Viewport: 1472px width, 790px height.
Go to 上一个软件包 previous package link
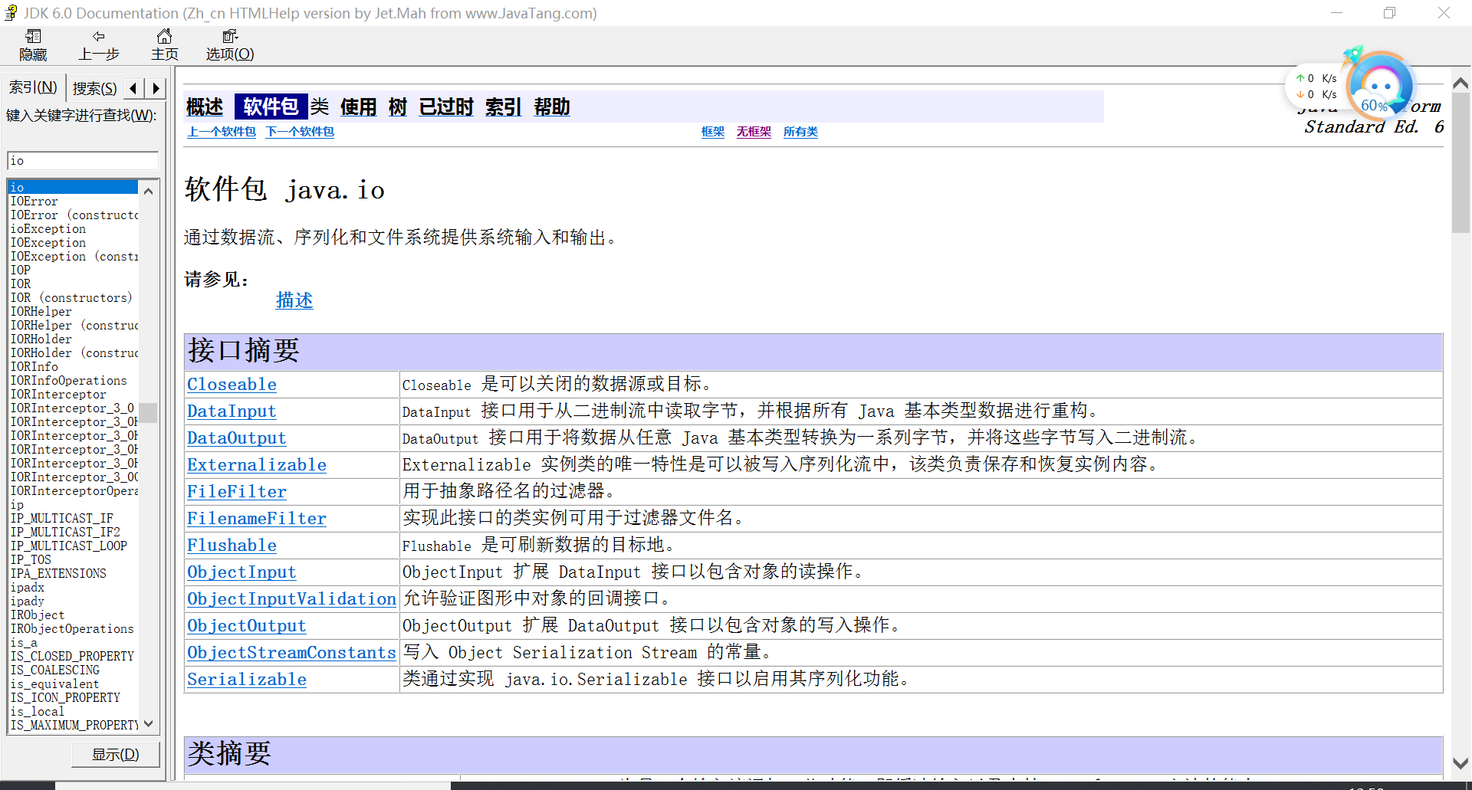[x=222, y=132]
